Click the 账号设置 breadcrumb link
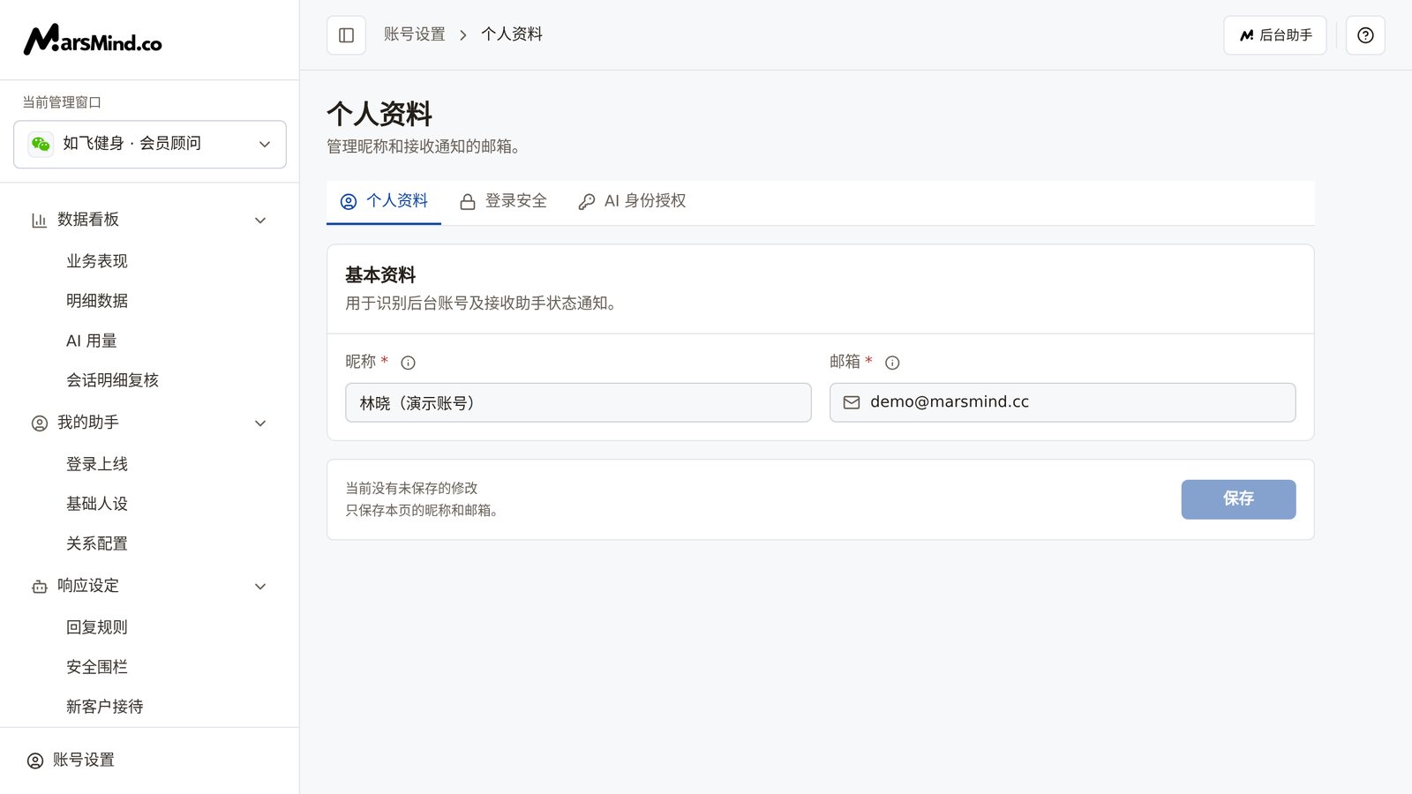Image resolution: width=1412 pixels, height=794 pixels. [415, 34]
